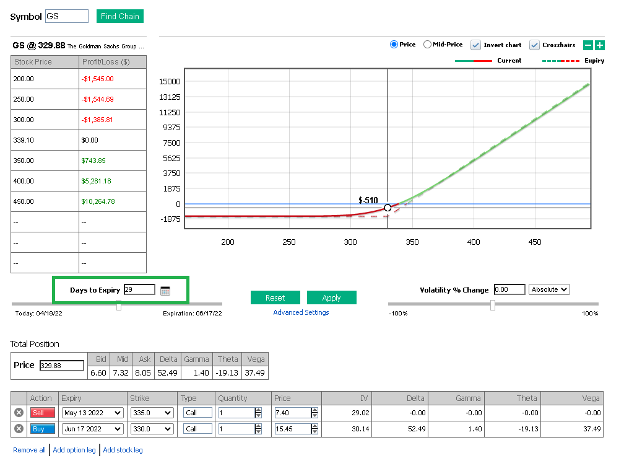Click the Volatility % Change value field
This screenshot has height=471, width=637.
coord(509,289)
